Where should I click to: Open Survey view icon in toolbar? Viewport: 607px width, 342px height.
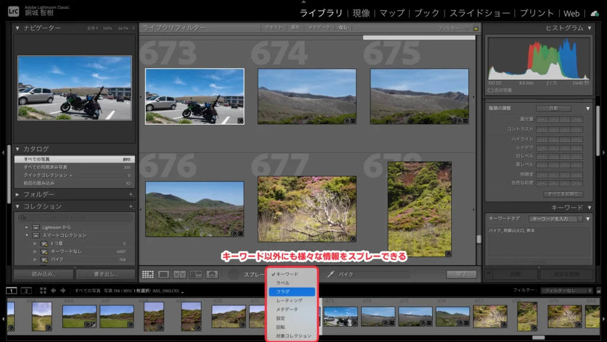[x=196, y=275]
